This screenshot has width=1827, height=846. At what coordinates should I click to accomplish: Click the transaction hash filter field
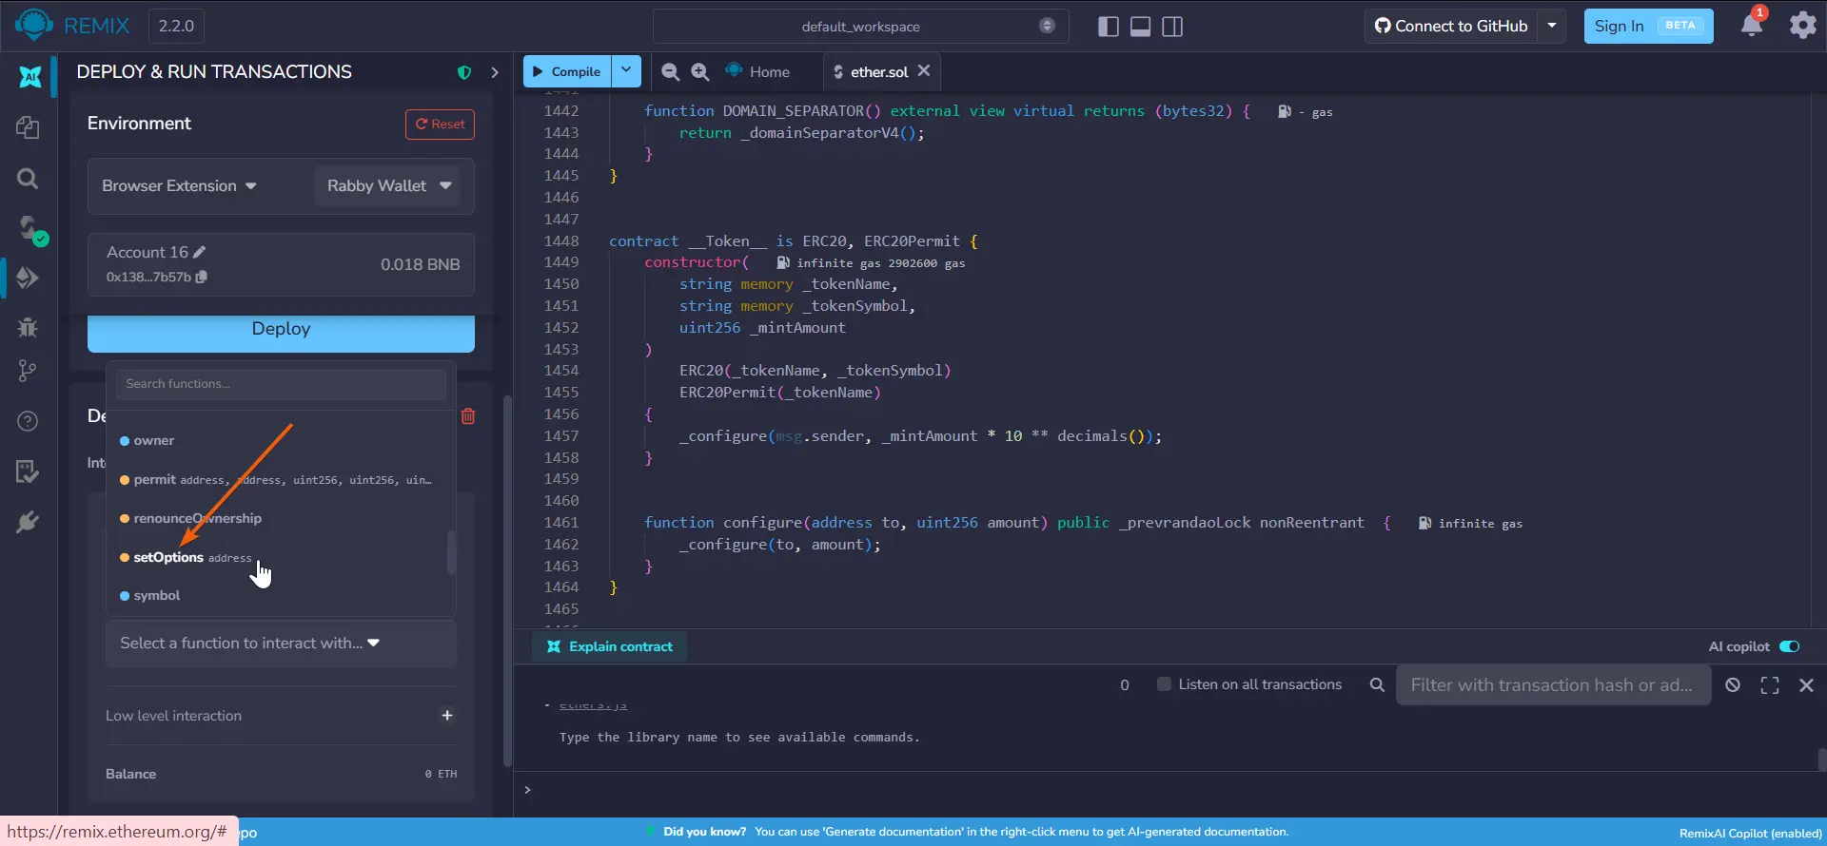point(1553,685)
